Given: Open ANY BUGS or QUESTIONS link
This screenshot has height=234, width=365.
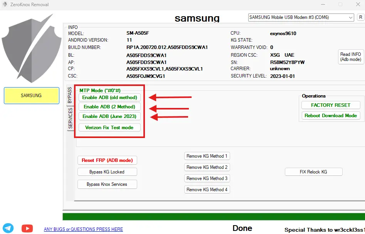Looking at the screenshot, I should coord(83,229).
